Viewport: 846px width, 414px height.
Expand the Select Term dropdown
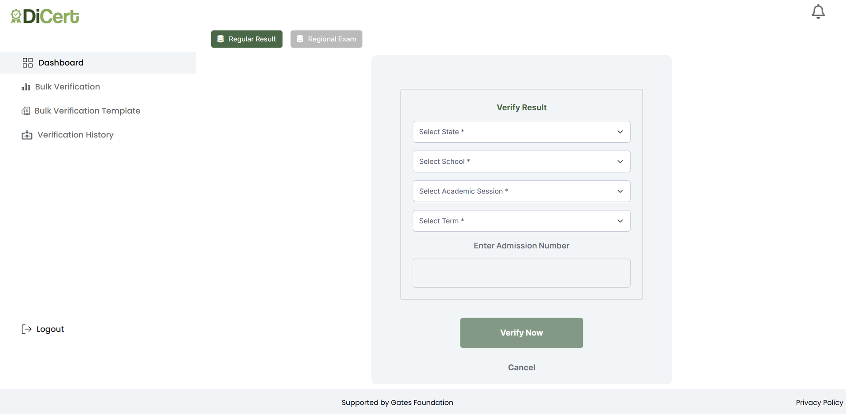tap(521, 221)
